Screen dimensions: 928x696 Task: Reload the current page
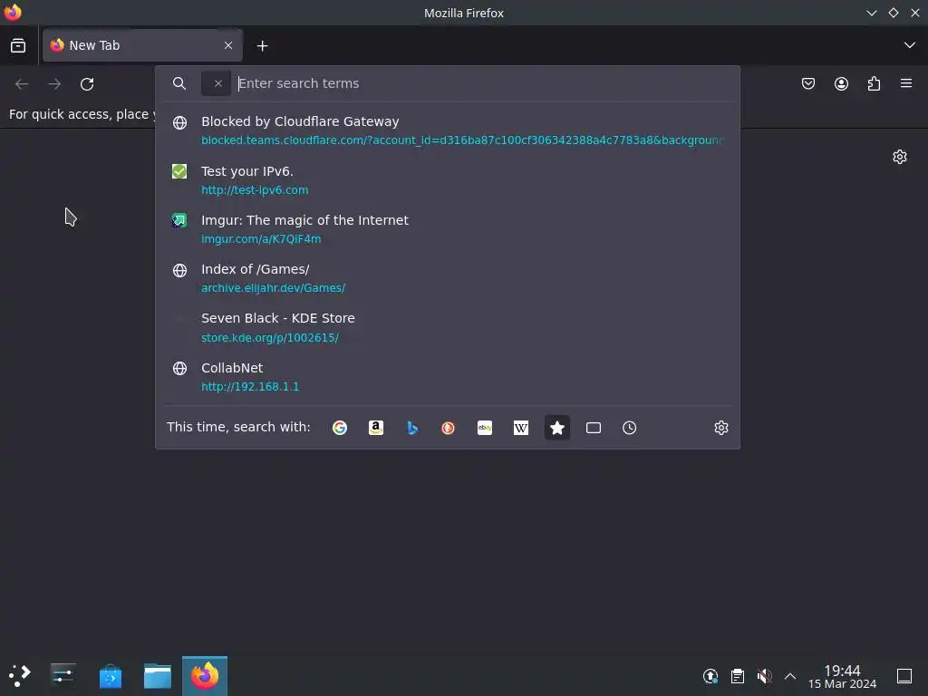click(x=87, y=84)
